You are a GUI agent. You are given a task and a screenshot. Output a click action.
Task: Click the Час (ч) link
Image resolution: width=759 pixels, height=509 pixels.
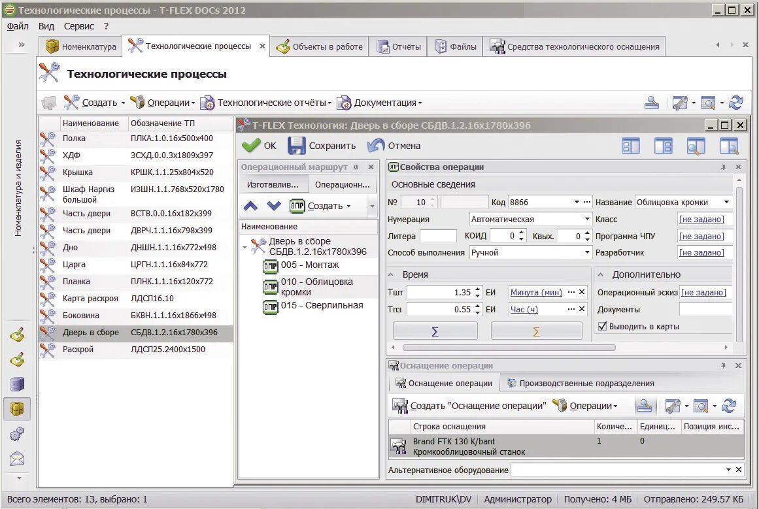524,309
